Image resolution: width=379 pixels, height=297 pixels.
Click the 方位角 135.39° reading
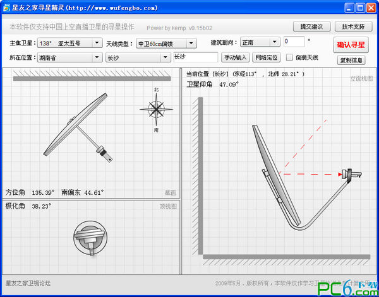[30, 192]
